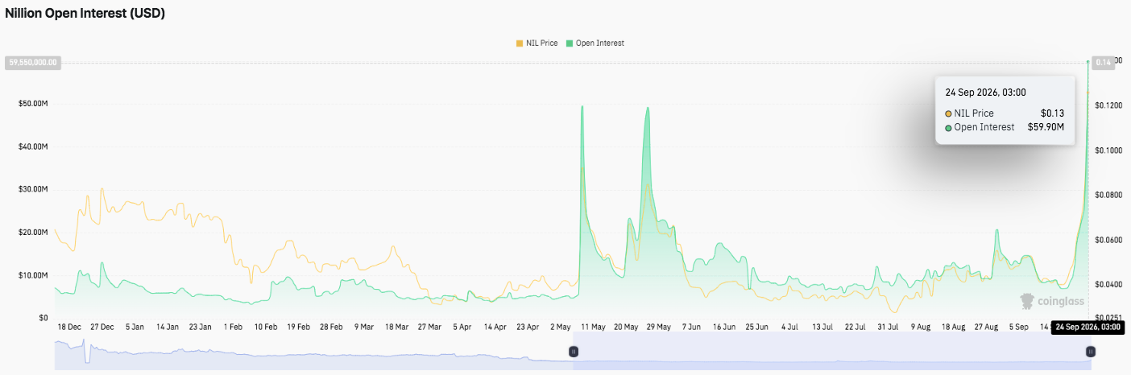Click the 11 May open interest spike peak
Image resolution: width=1131 pixels, height=375 pixels.
582,106
